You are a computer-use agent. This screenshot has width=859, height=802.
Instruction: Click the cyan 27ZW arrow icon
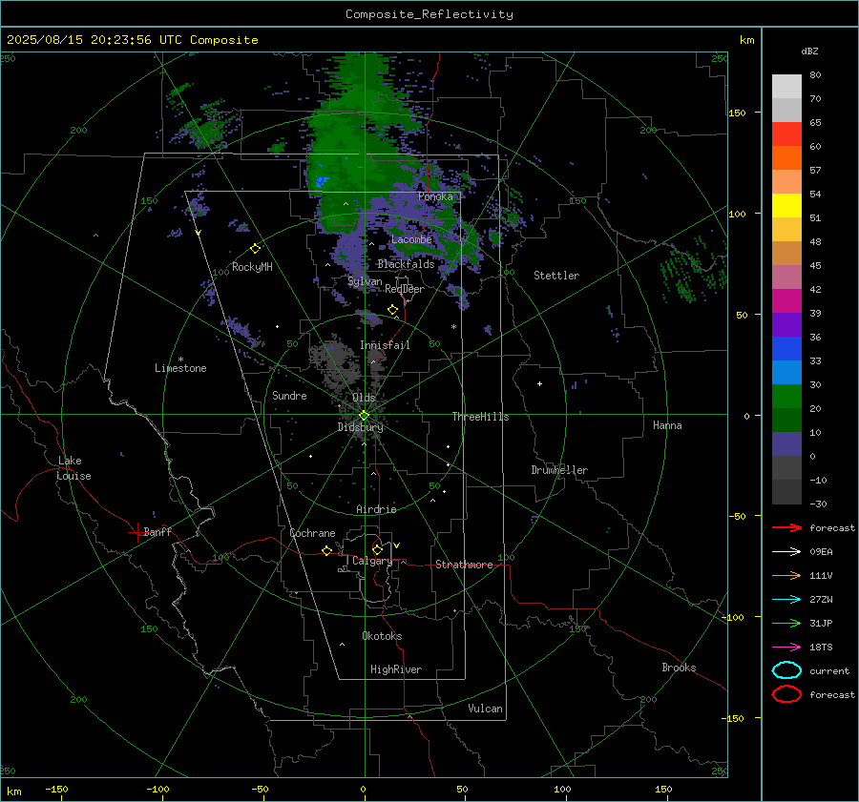786,600
